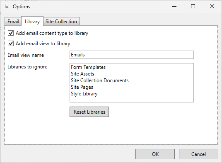Dismiss dialog with the Cancel button
Screen dimensions: 222x163
pos(198,154)
